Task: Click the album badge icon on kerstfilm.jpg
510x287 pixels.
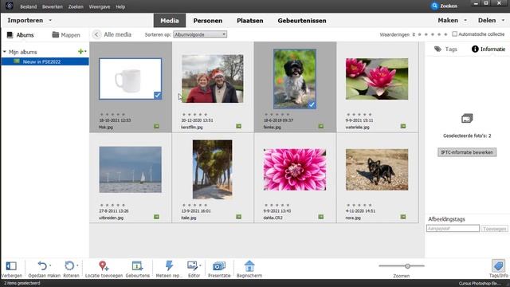Action: point(239,126)
